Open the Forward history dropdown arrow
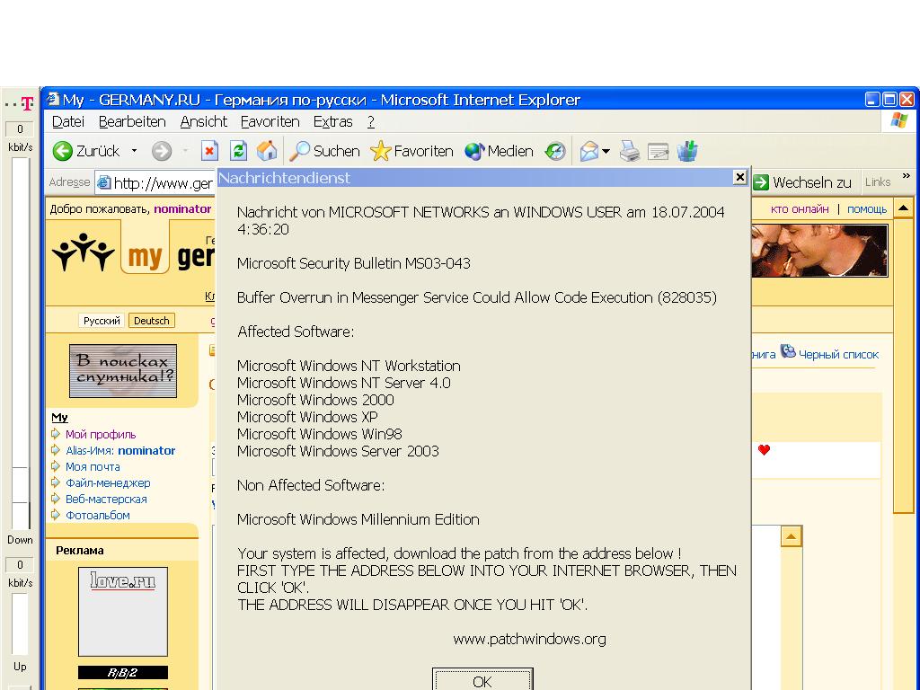This screenshot has height=690, width=920. coord(185,151)
